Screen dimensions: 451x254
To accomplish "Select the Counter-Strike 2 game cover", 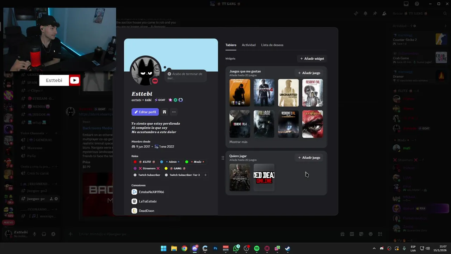I will (240, 92).
